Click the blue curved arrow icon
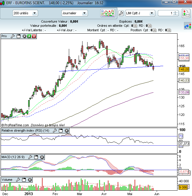Image resolution: width=192 pixels, height=196 pixels. tap(188, 26)
